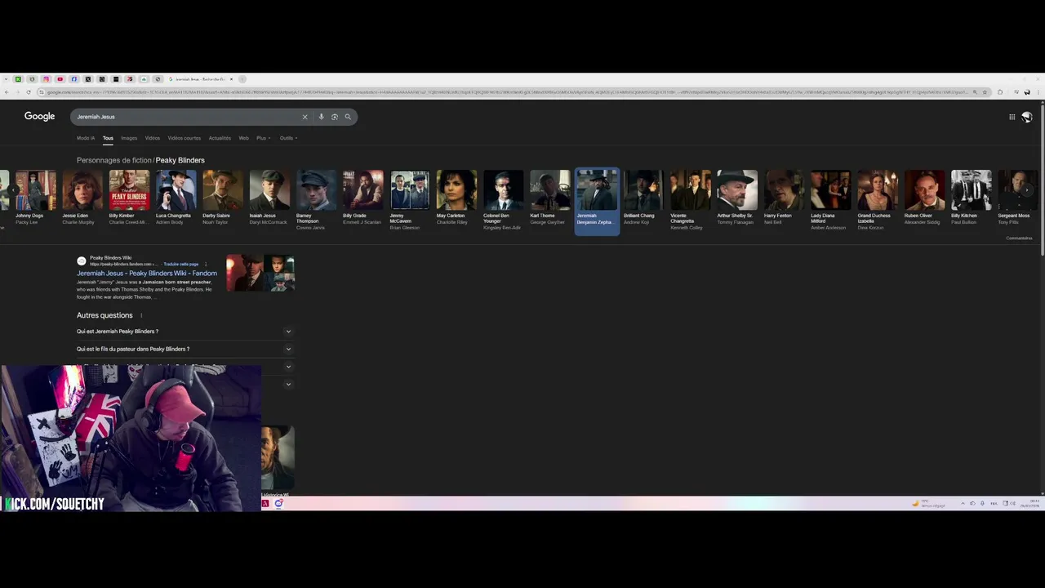1045x588 pixels.
Task: Open tab search dropdown arrow
Action: click(x=7, y=79)
